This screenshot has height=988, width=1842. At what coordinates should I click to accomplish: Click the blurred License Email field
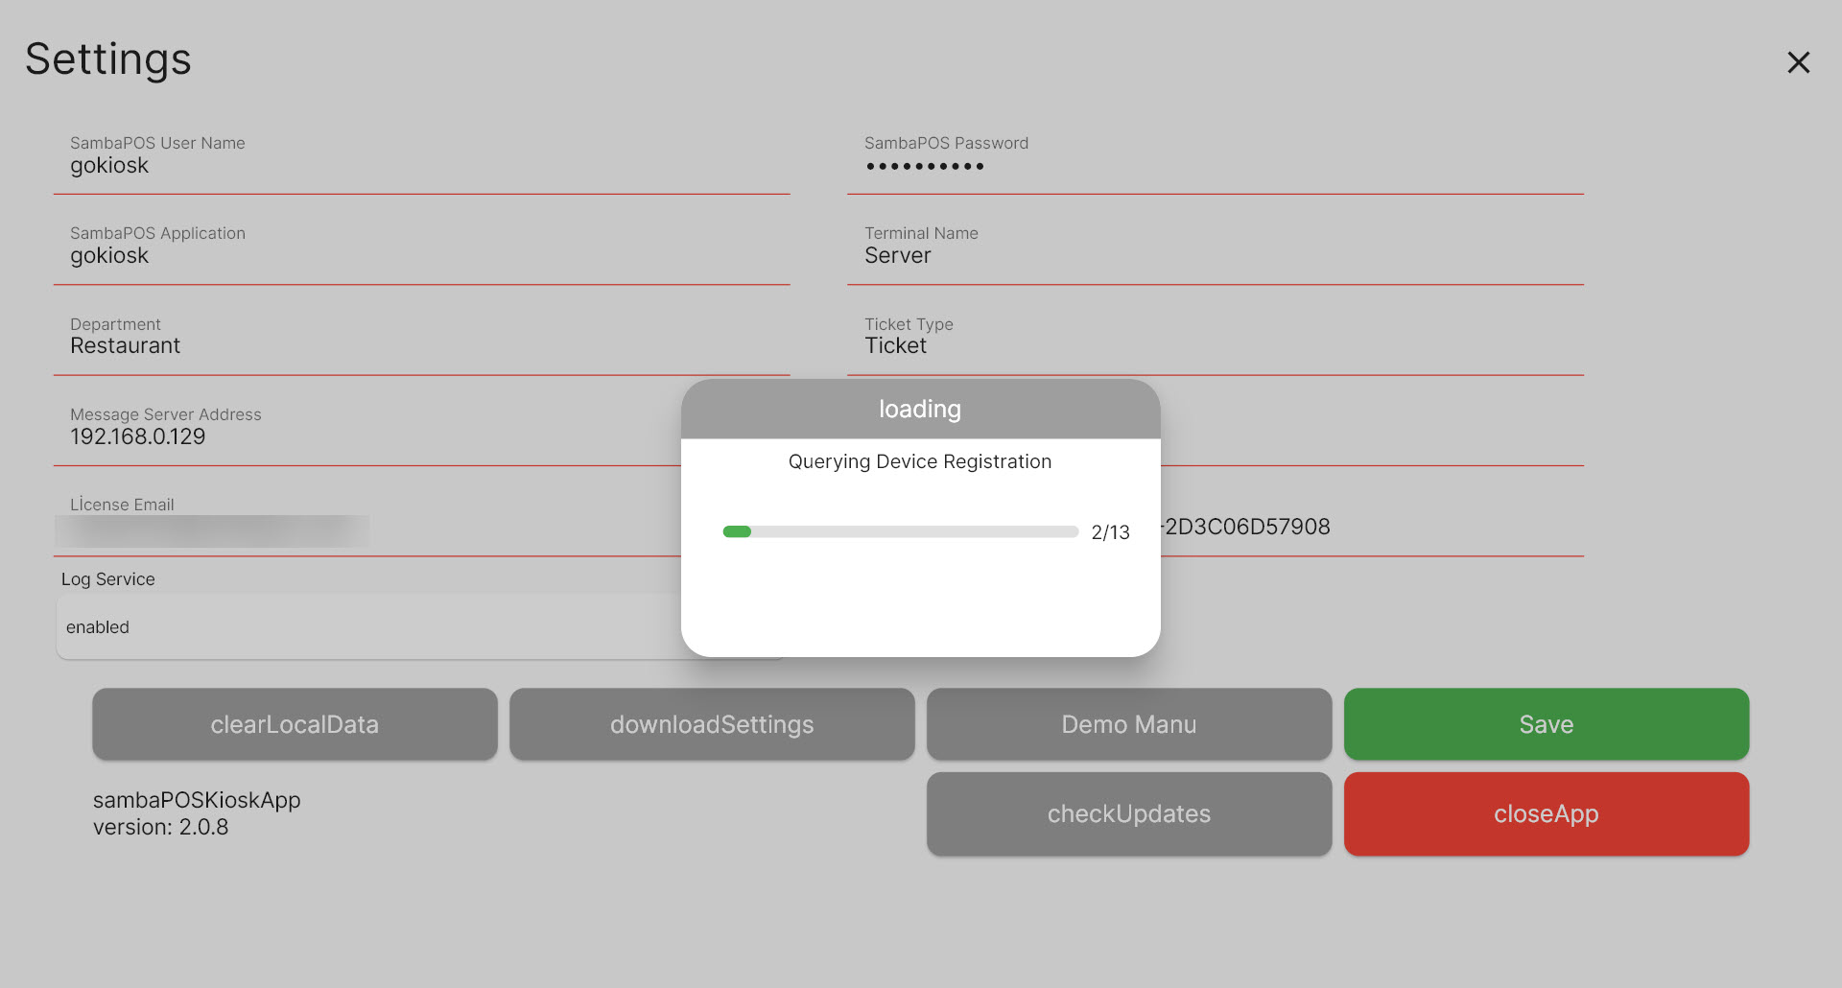click(x=213, y=530)
